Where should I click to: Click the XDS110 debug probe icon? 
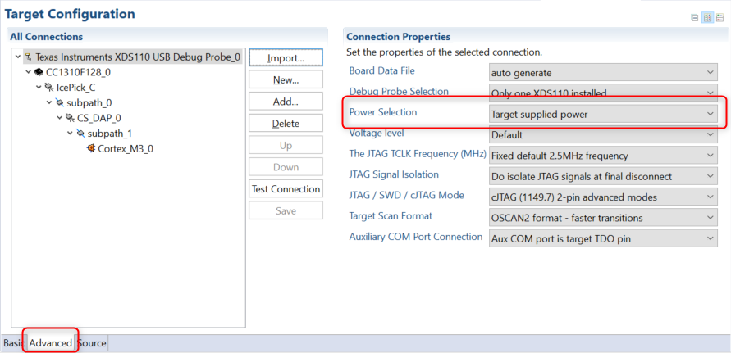(28, 57)
